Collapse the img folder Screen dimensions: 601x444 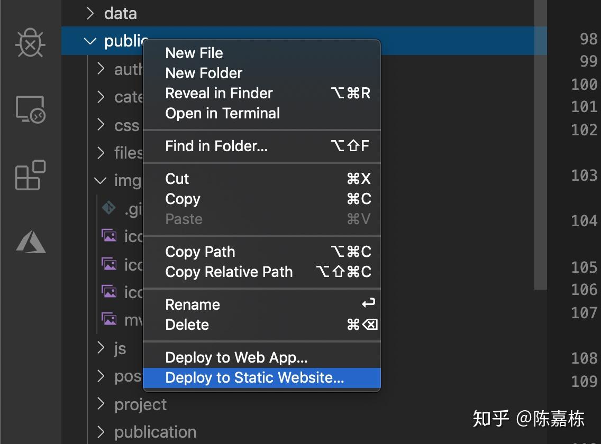pos(101,181)
